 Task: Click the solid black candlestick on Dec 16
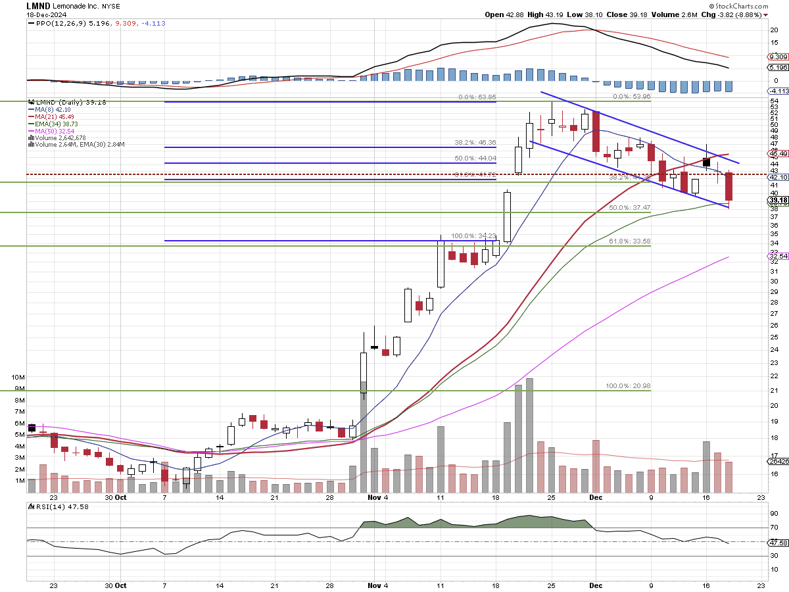coord(707,162)
